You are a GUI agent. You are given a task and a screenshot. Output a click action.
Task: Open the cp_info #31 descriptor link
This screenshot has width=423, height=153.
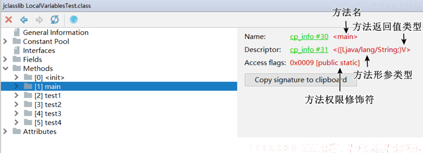coord(309,50)
